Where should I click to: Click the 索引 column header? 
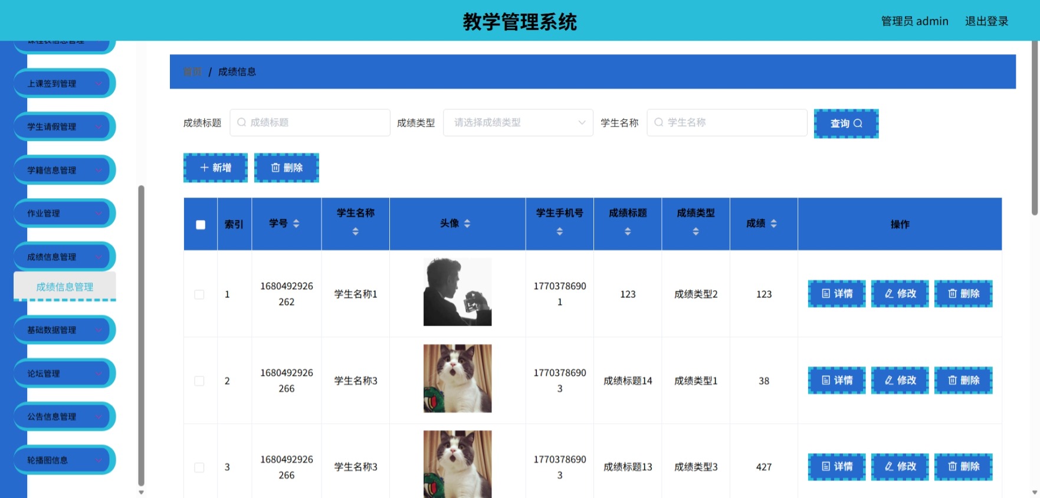point(234,224)
